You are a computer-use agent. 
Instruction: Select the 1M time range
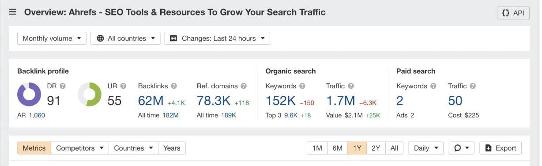[317, 148]
